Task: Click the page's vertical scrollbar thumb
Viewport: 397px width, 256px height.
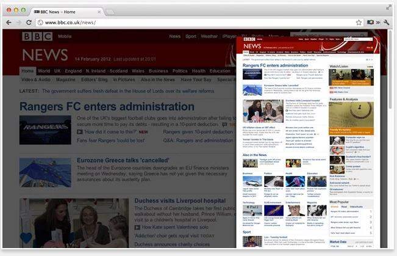Action: click(390, 70)
